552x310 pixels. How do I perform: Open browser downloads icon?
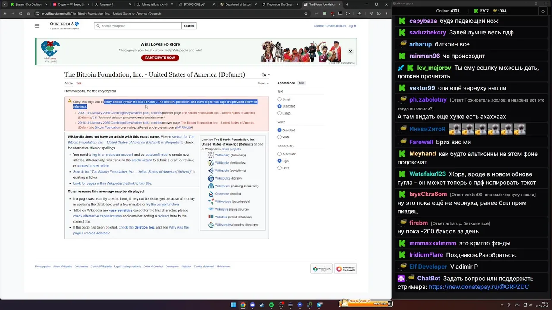(359, 13)
